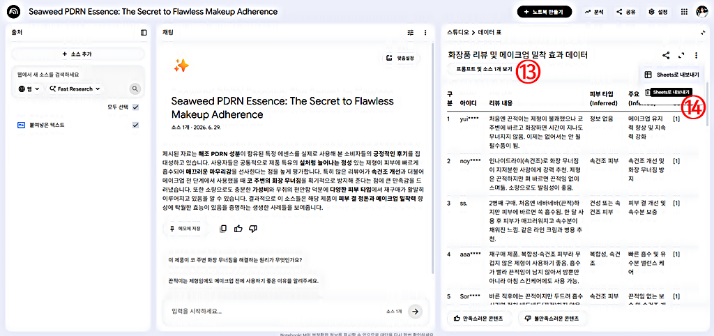
Task: Click the 소스 1개 label near chat input
Action: point(394,312)
